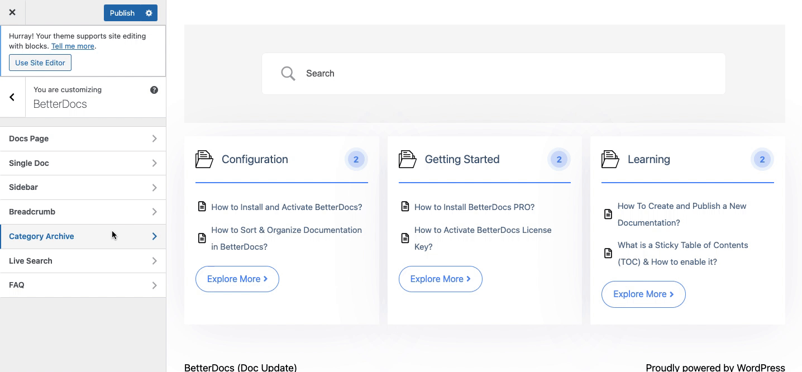
Task: Click the Publish button
Action: (122, 12)
